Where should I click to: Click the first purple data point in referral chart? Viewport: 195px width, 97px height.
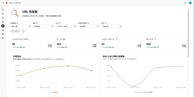[x=111, y=67]
